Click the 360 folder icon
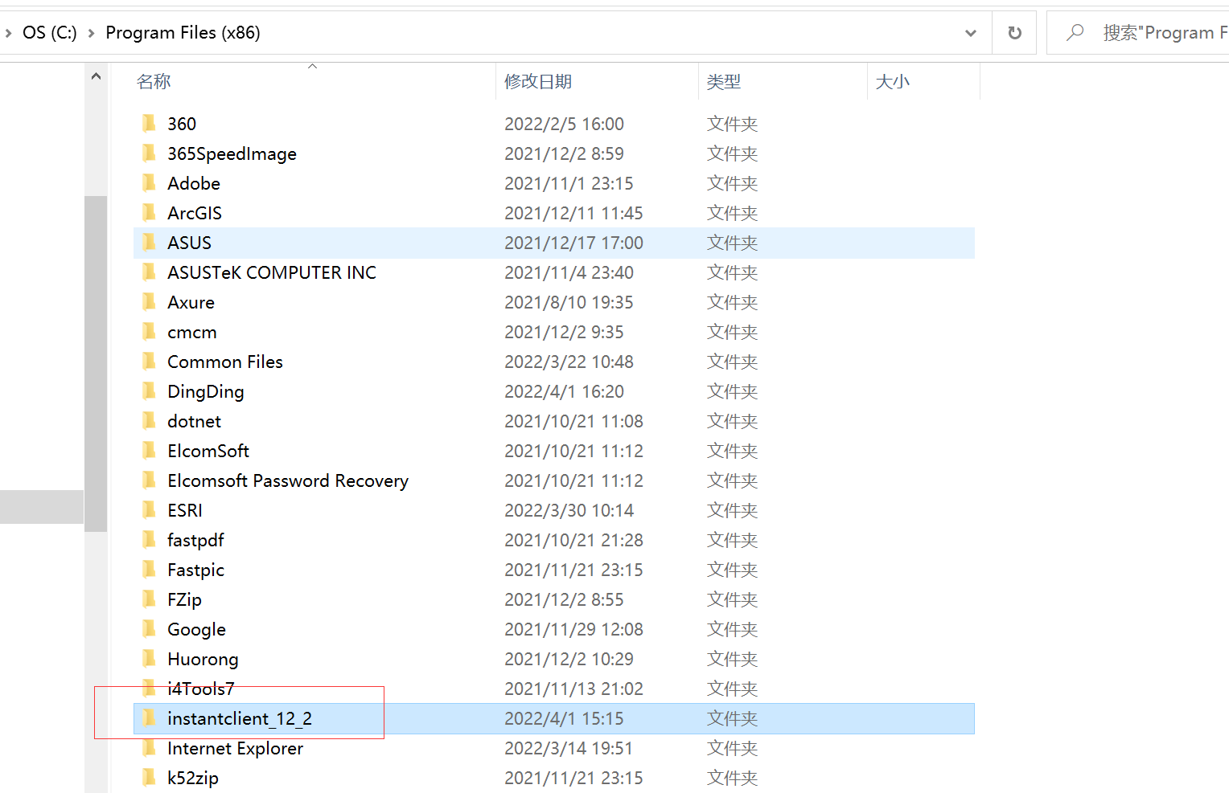 click(150, 123)
